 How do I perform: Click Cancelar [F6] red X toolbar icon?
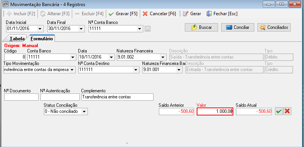(145, 14)
